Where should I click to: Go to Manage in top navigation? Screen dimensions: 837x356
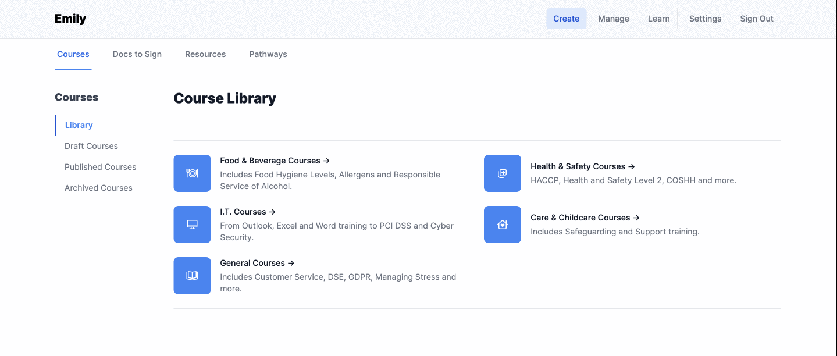(x=614, y=19)
